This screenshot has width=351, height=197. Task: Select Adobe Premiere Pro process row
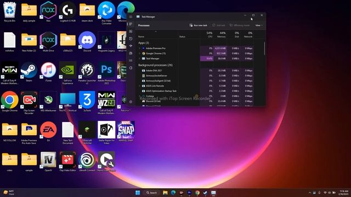[195, 48]
